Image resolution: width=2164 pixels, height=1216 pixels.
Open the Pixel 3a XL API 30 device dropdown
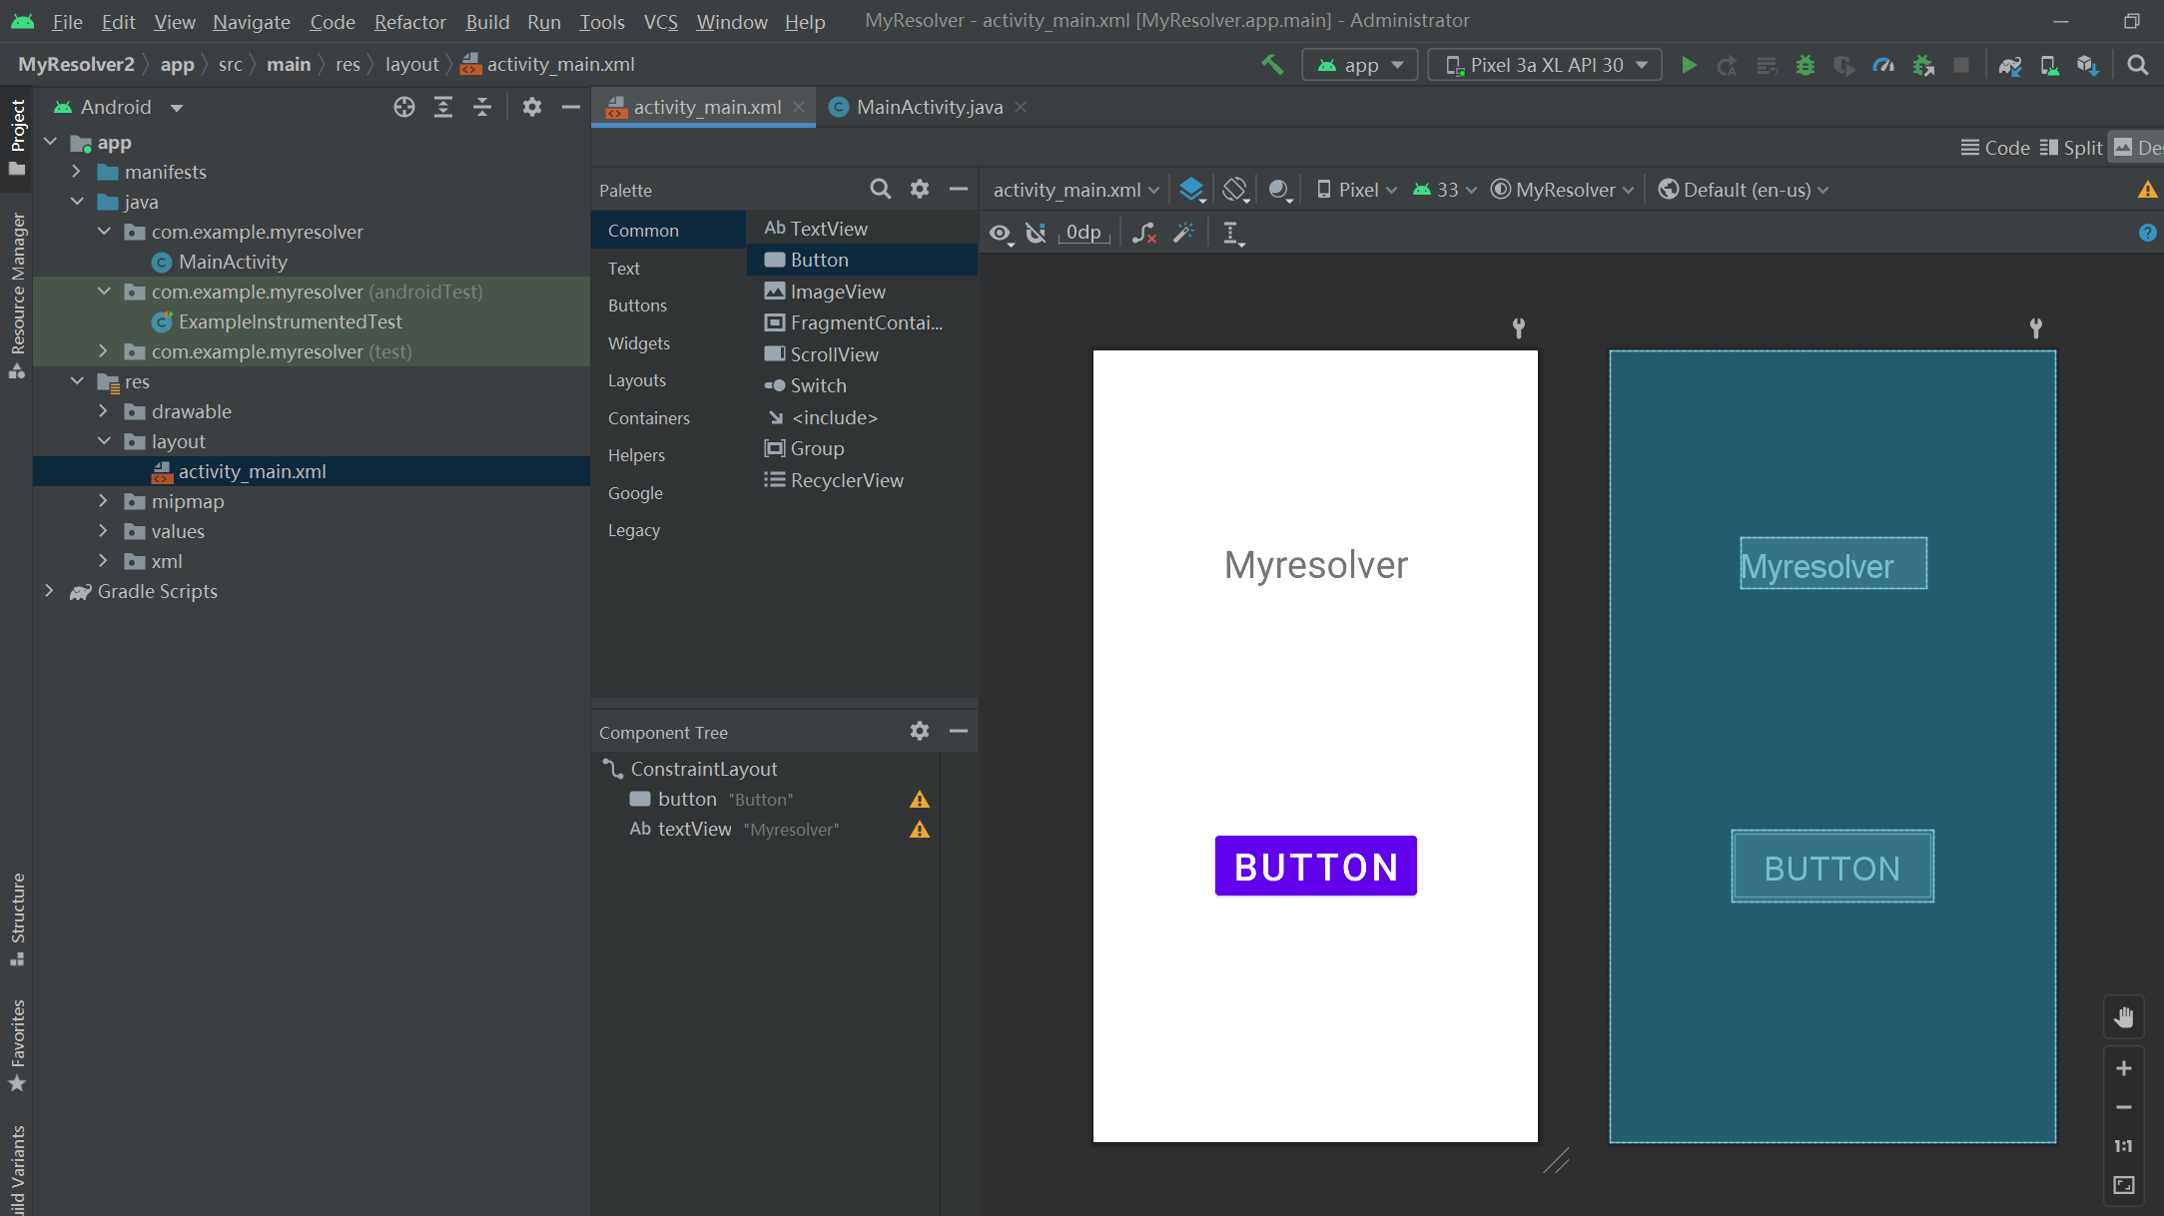tap(1546, 66)
